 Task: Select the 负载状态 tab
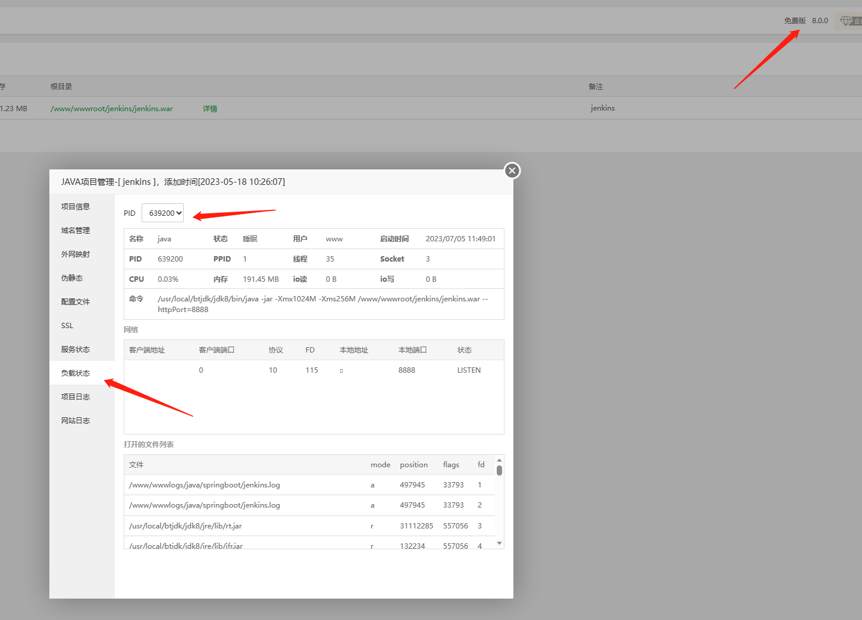click(x=76, y=373)
